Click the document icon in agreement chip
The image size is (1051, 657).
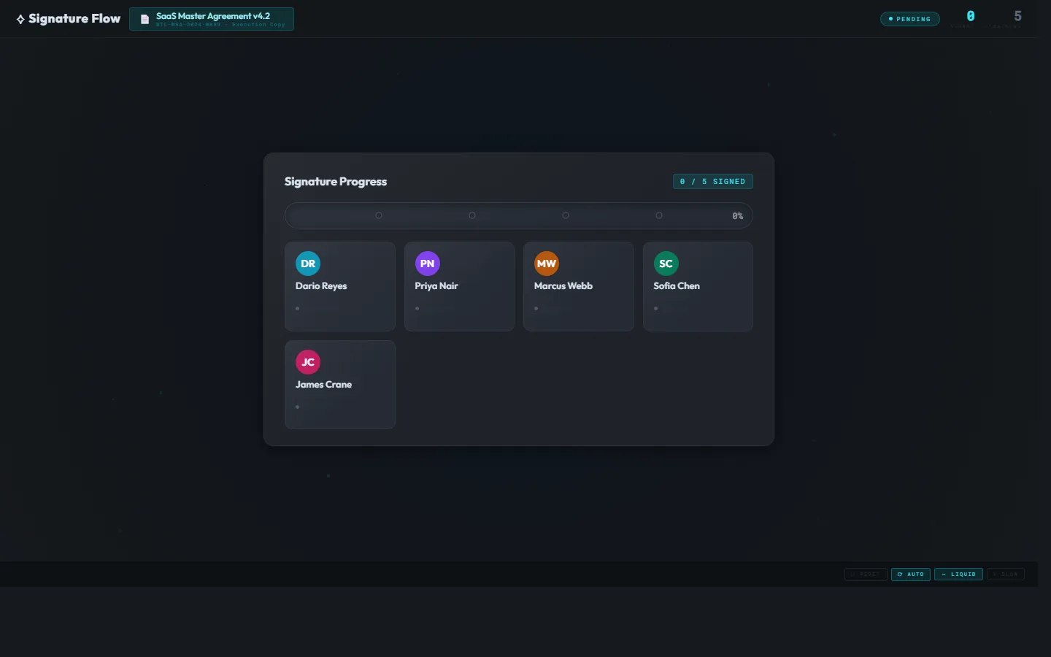(145, 20)
